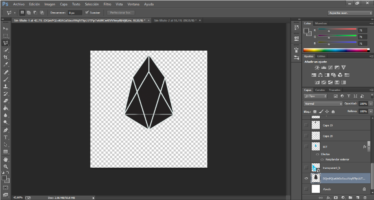Switch to the Trazados tab
374x200 pixels.
click(335, 90)
